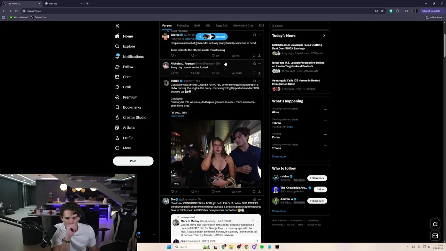Click the new posts 'posted' pill
This screenshot has width=446, height=251.
point(212,37)
